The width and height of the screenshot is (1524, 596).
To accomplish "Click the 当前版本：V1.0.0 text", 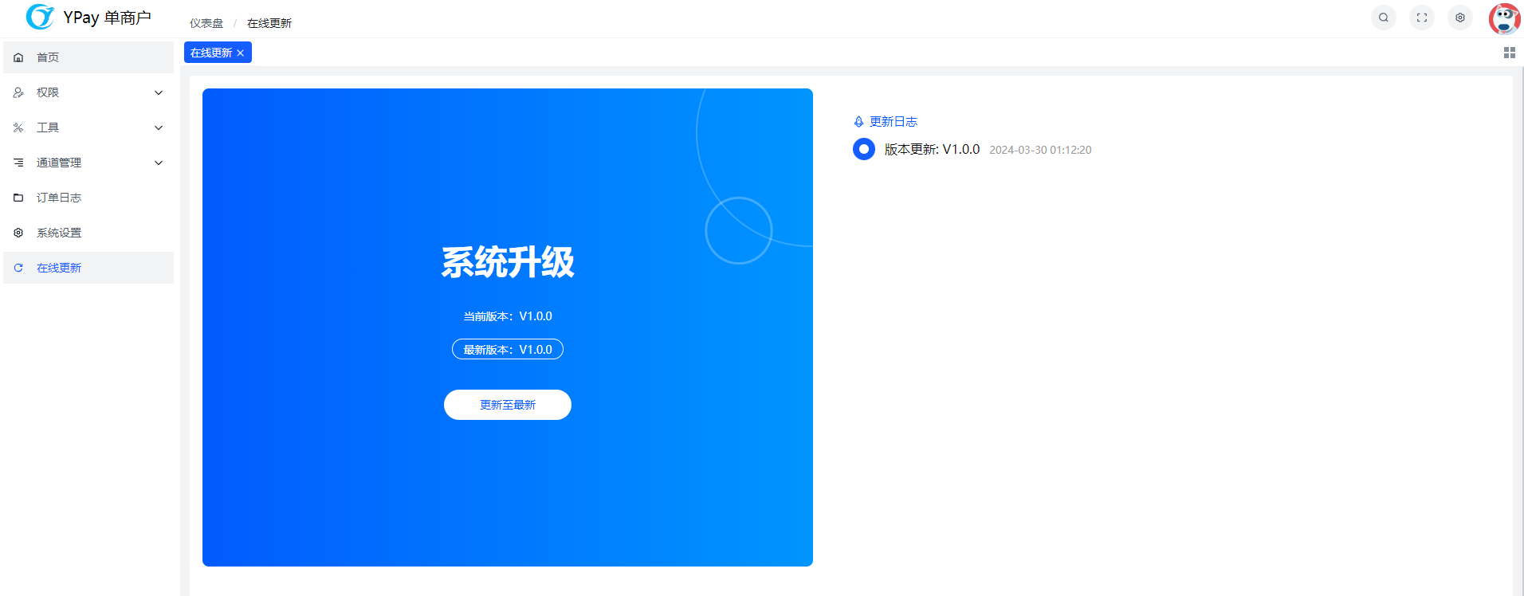I will pos(508,316).
